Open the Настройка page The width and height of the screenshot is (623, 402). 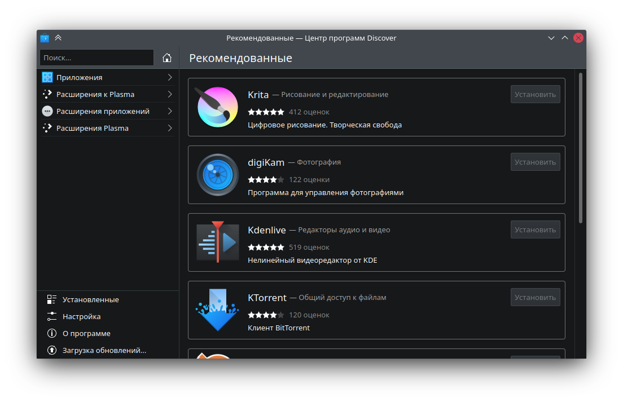click(108, 317)
